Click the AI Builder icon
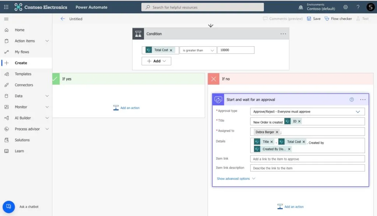This screenshot has width=377, height=216. (7, 118)
